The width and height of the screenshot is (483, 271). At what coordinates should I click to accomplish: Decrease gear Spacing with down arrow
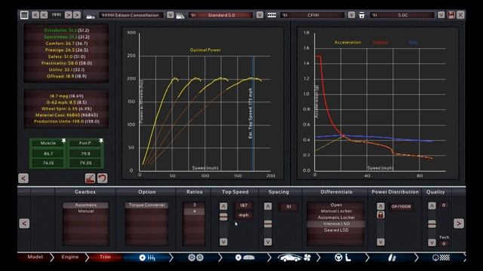(268, 242)
